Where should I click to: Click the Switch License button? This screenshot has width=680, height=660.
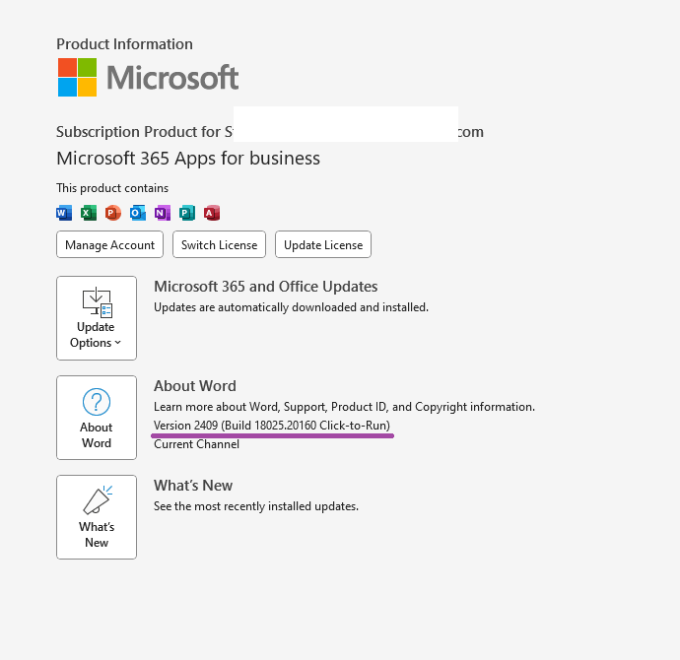(219, 244)
